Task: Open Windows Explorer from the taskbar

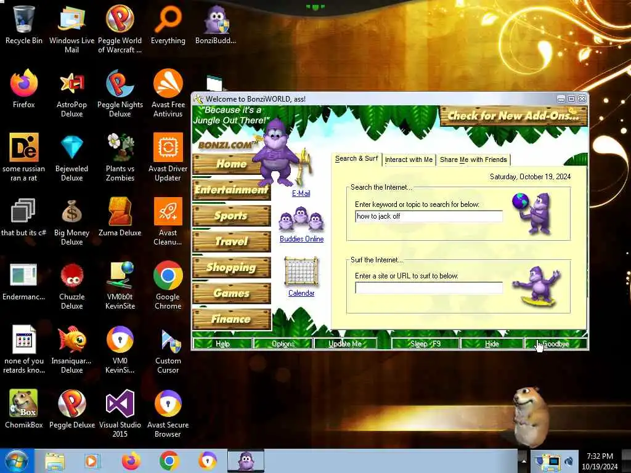Action: (x=55, y=461)
